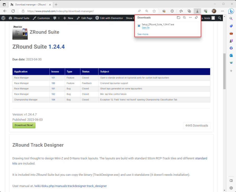Open Bing Copilot sidebar button
This screenshot has height=192, width=236.
231,11
